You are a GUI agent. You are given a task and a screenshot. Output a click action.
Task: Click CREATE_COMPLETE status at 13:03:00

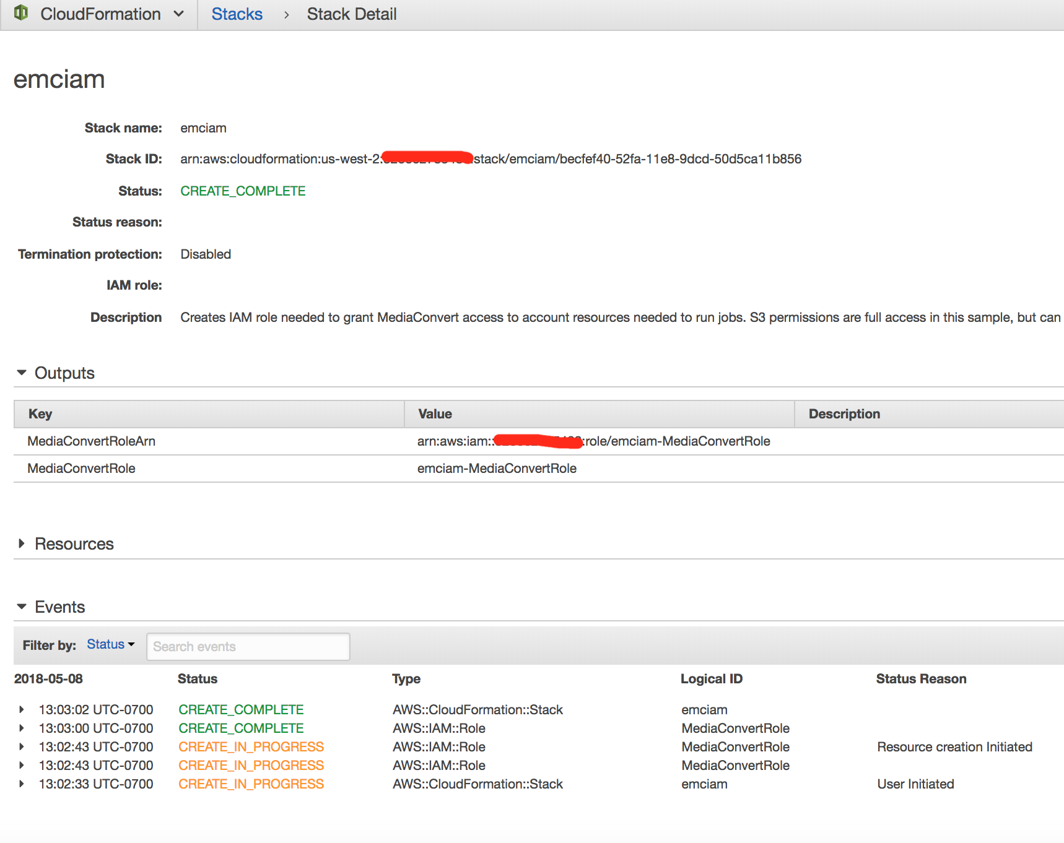coord(241,728)
